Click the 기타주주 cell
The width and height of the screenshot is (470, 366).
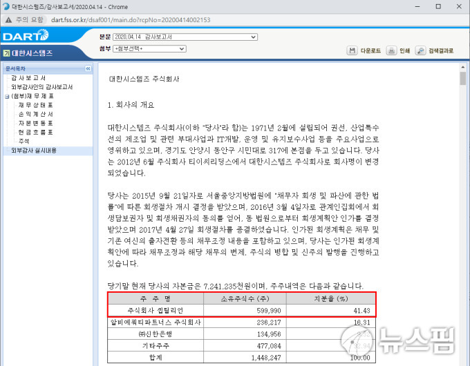156,346
